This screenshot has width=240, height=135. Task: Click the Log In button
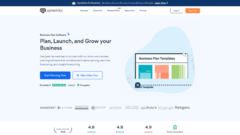(x=177, y=10)
